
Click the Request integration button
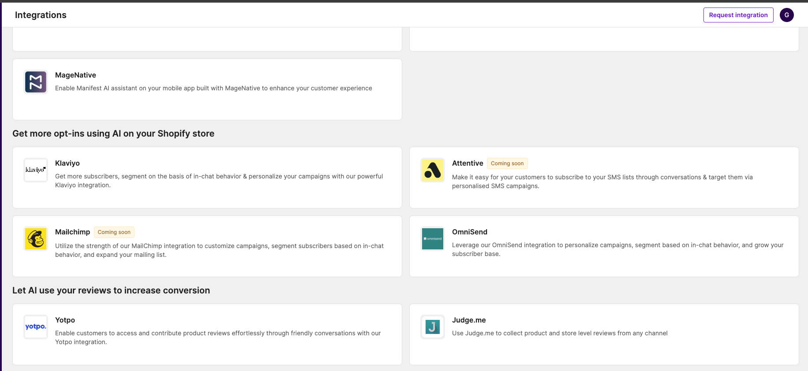pos(738,15)
